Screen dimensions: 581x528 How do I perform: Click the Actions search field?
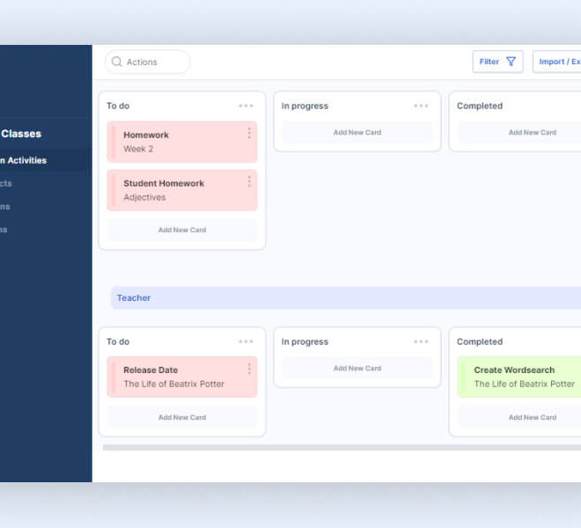pos(154,62)
